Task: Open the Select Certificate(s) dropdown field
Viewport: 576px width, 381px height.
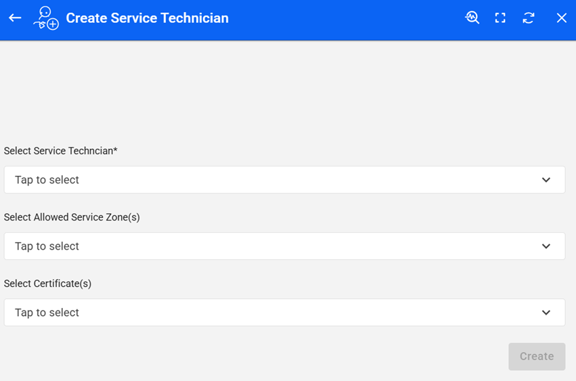Action: (284, 313)
